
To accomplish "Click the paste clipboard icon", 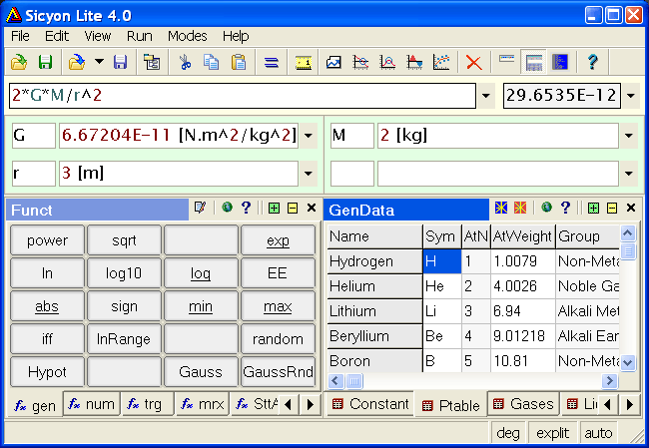I will [239, 62].
